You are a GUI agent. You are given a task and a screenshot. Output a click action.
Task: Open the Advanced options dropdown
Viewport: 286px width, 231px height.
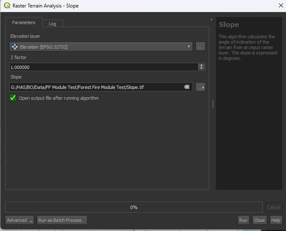20,220
